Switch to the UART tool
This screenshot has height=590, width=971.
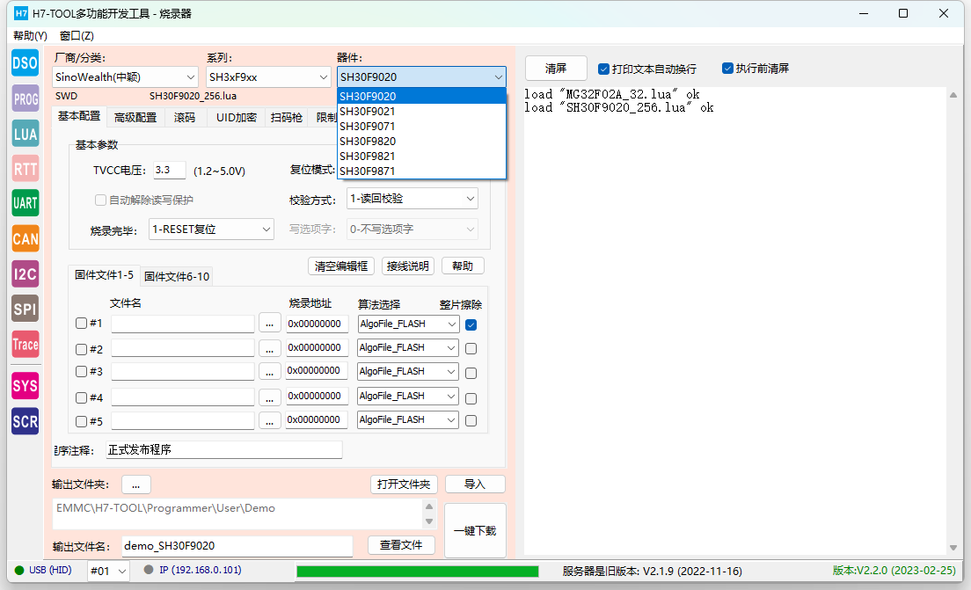26,203
